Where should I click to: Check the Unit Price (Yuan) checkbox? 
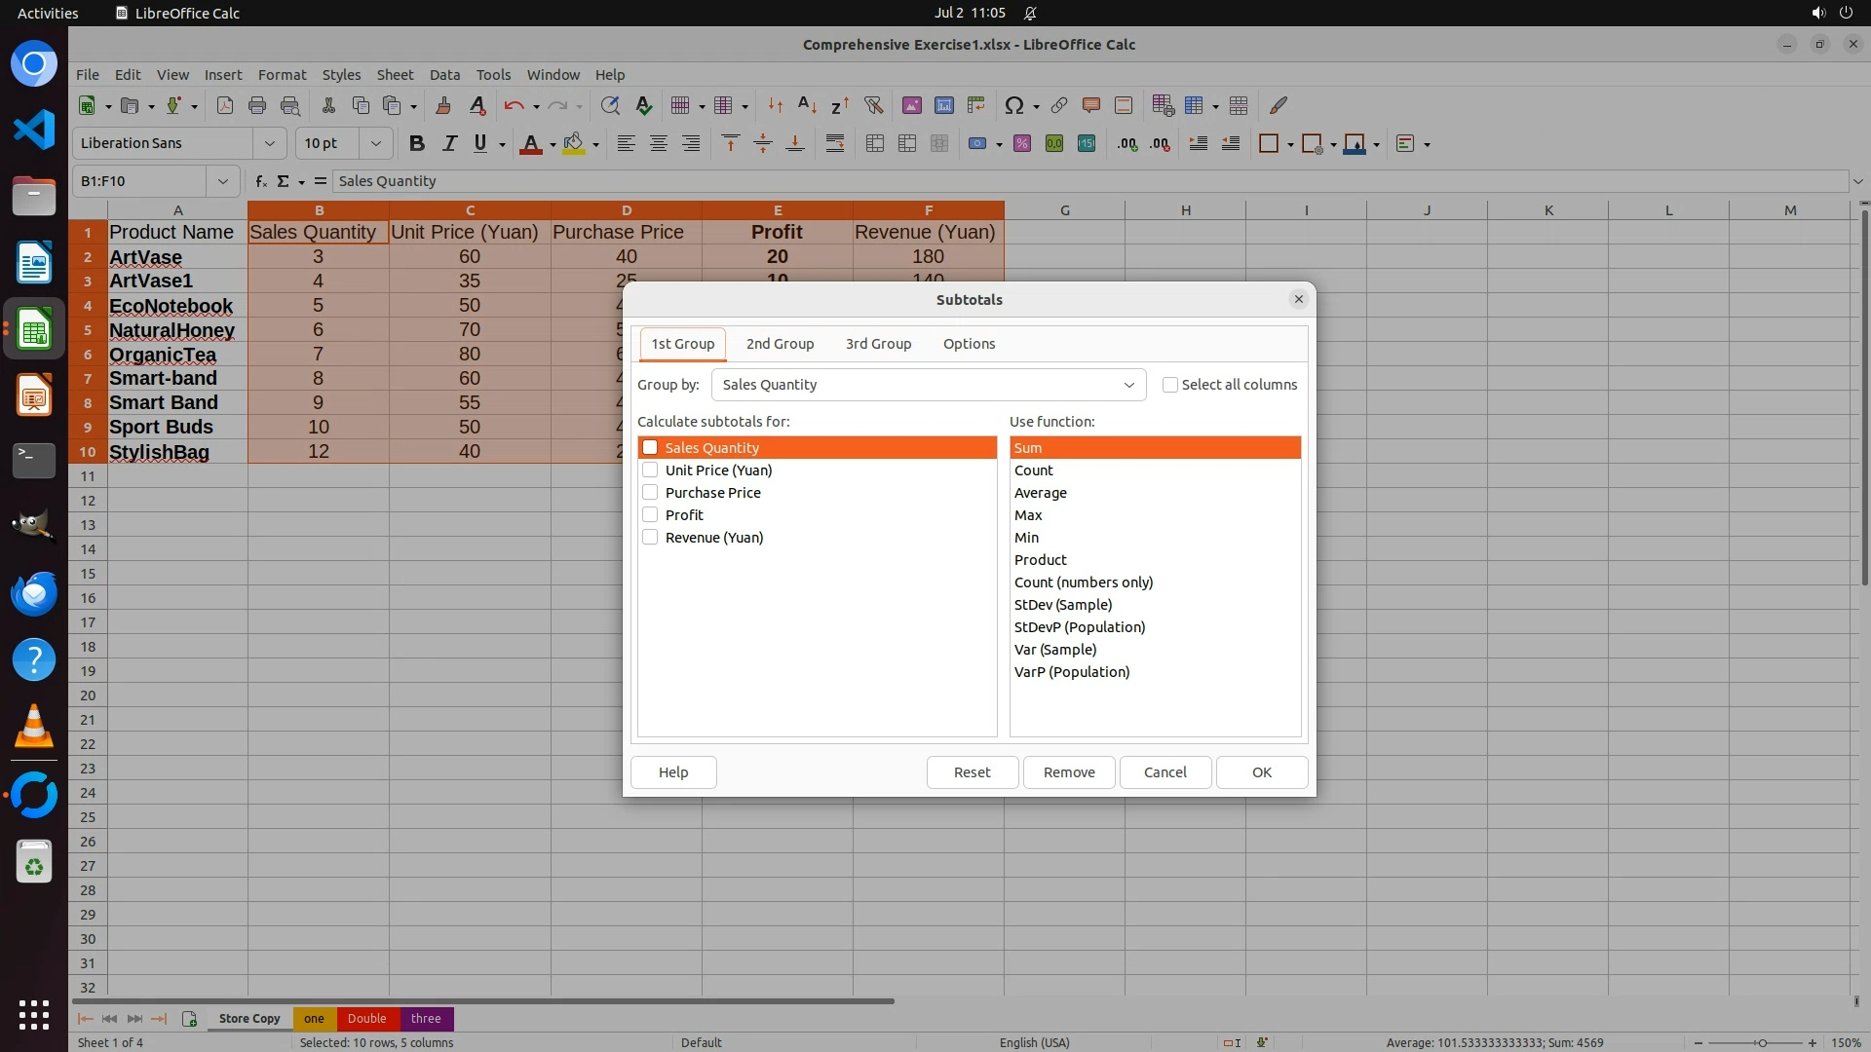point(650,470)
